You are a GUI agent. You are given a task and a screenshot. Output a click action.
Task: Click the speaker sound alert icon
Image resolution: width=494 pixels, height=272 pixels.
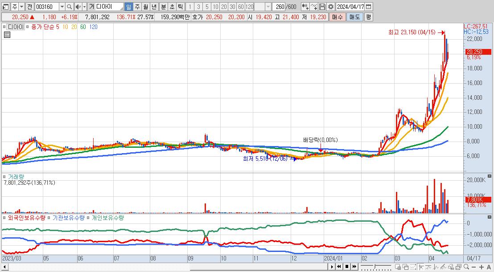pyautogui.click(x=78, y=7)
